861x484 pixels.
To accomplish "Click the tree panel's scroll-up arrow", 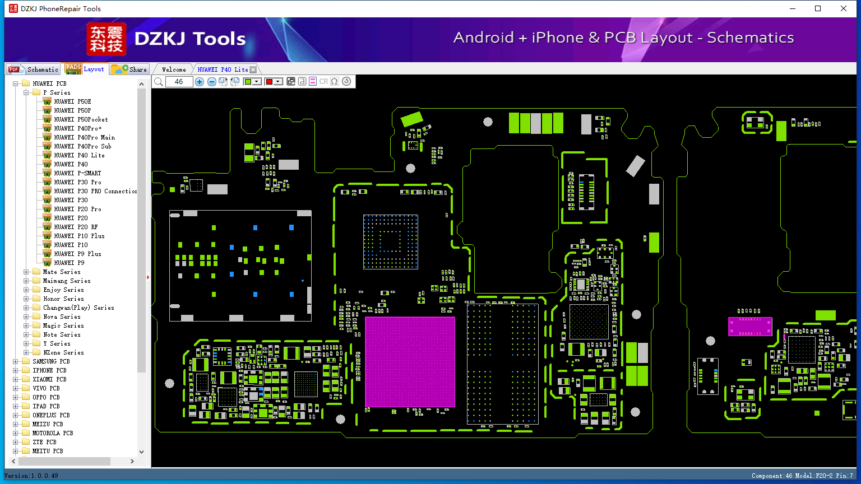I will coord(141,83).
